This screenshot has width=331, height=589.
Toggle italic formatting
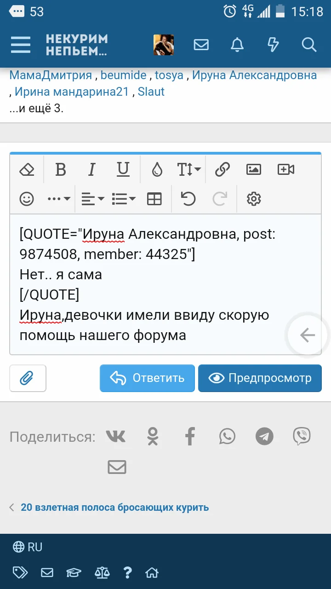point(91,170)
